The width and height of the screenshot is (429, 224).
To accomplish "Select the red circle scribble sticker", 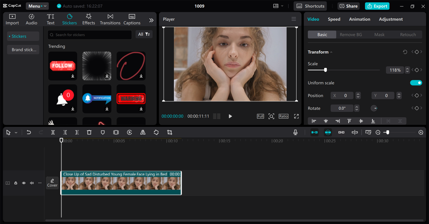I will (131, 66).
